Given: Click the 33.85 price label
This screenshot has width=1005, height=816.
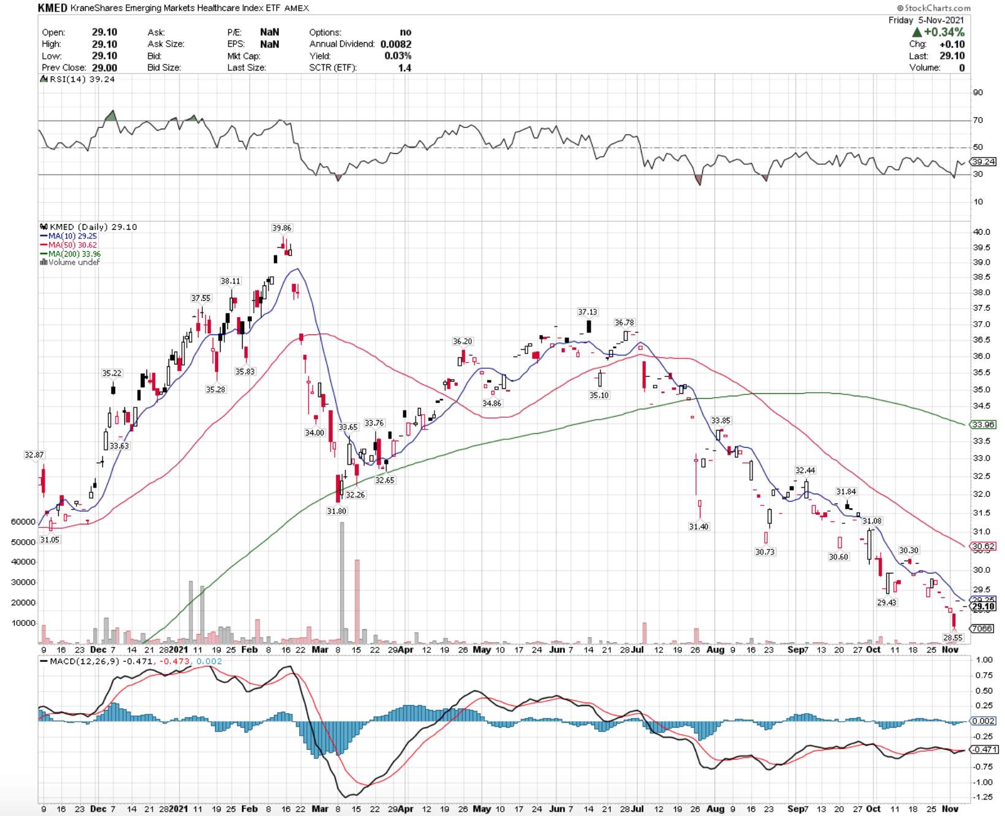Looking at the screenshot, I should pyautogui.click(x=721, y=420).
